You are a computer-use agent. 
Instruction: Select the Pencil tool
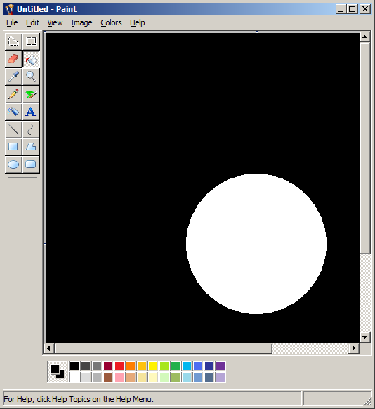(x=13, y=94)
